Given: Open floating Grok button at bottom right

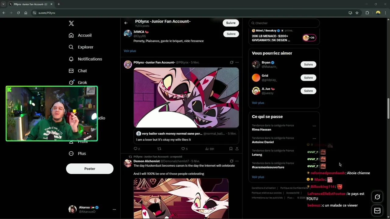Looking at the screenshot, I should (377, 197).
